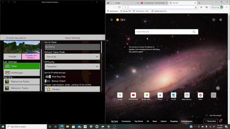Open the YouTube quick link tile

(x=134, y=95)
